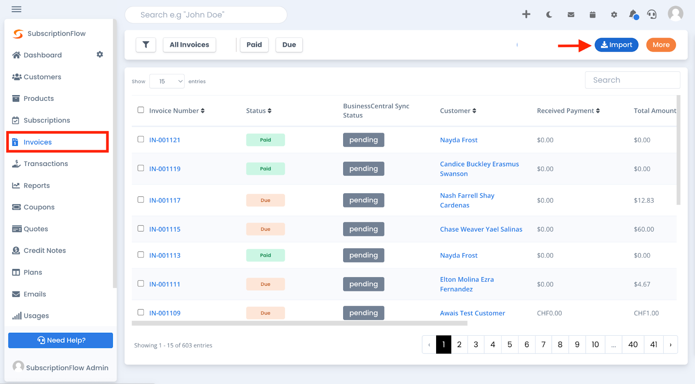Click the Coupons sidebar icon

tap(17, 207)
